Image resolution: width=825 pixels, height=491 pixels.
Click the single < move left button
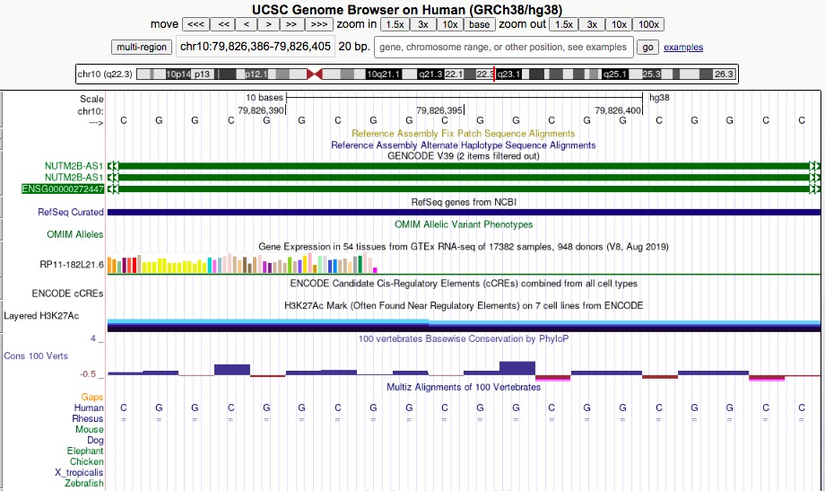[x=247, y=24]
